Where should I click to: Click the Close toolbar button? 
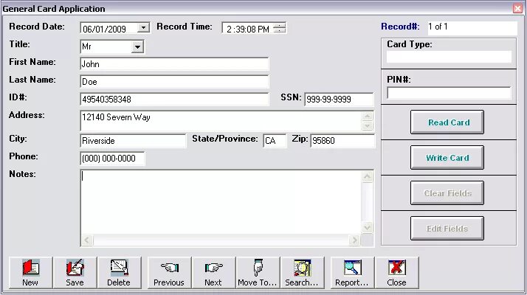397,272
